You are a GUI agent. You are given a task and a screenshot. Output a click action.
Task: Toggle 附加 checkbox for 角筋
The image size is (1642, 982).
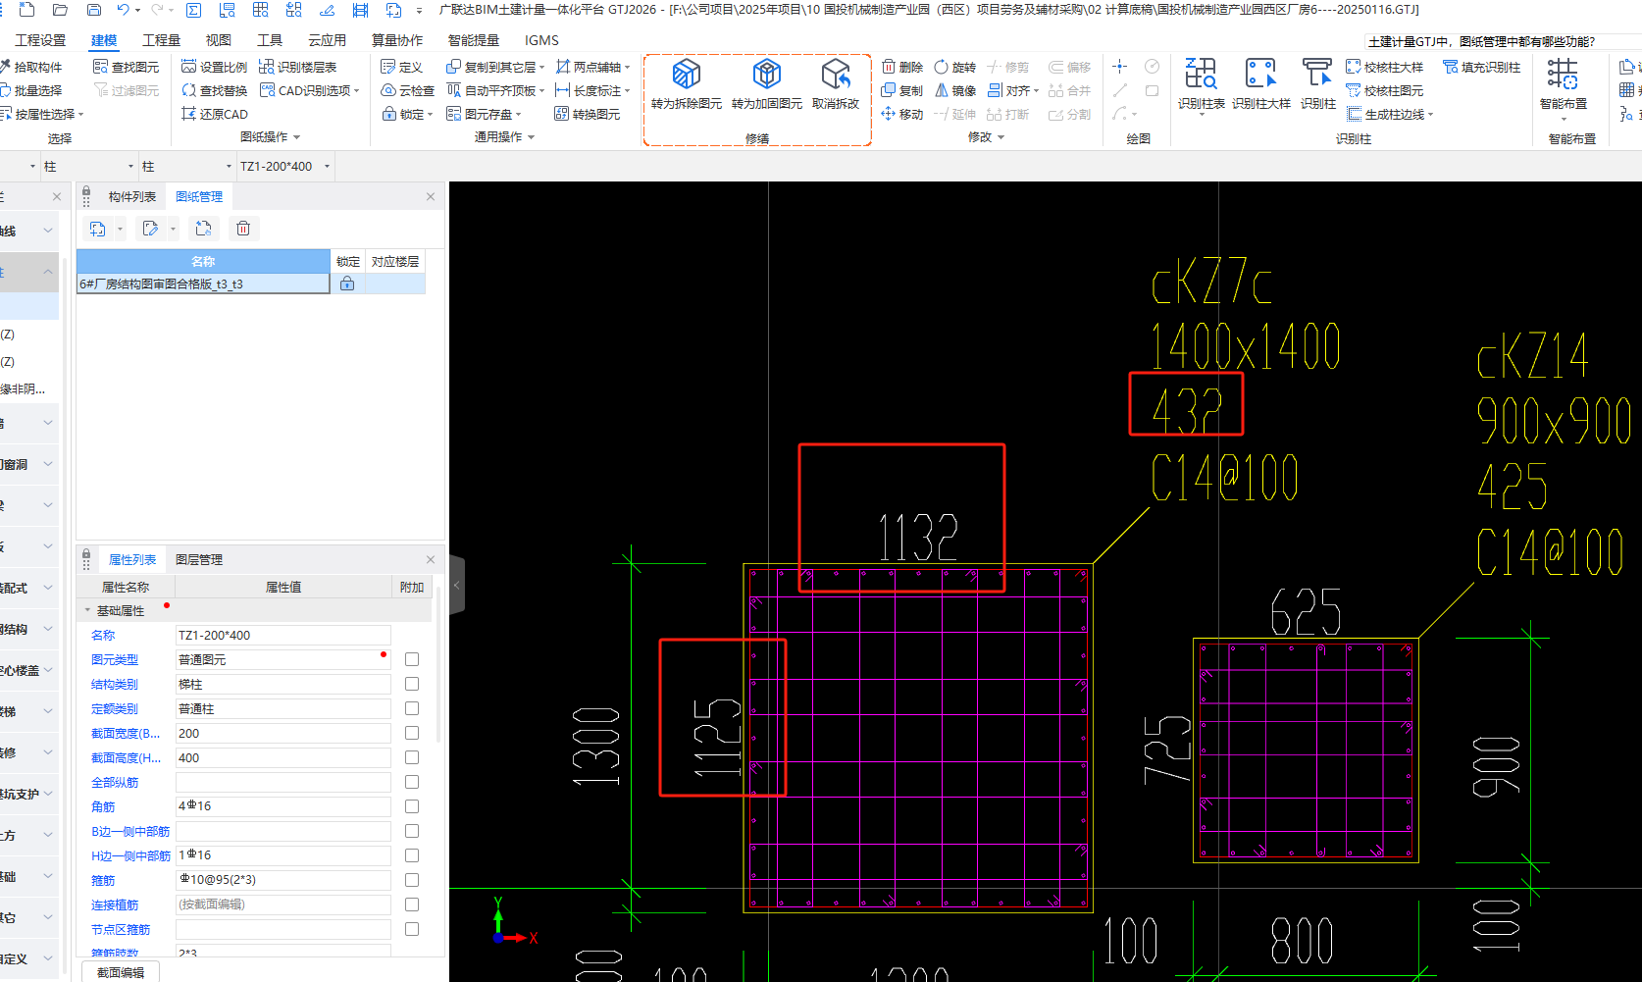tap(412, 806)
